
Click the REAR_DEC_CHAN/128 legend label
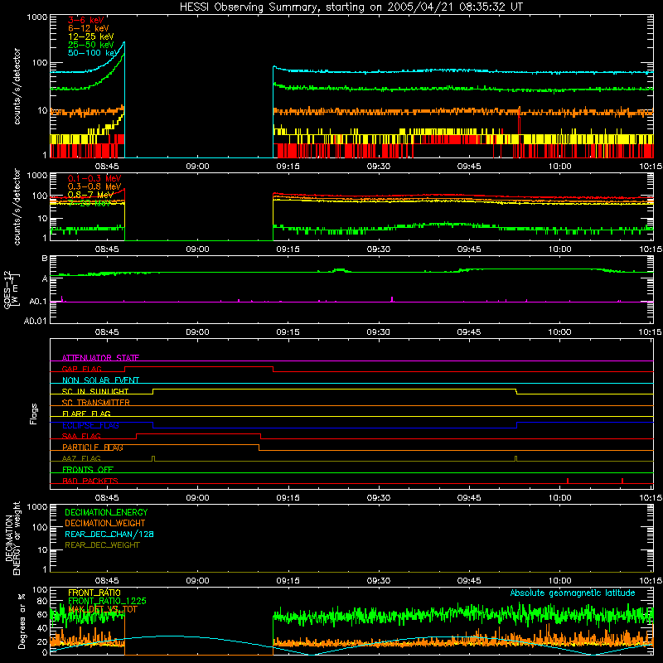pyautogui.click(x=109, y=534)
